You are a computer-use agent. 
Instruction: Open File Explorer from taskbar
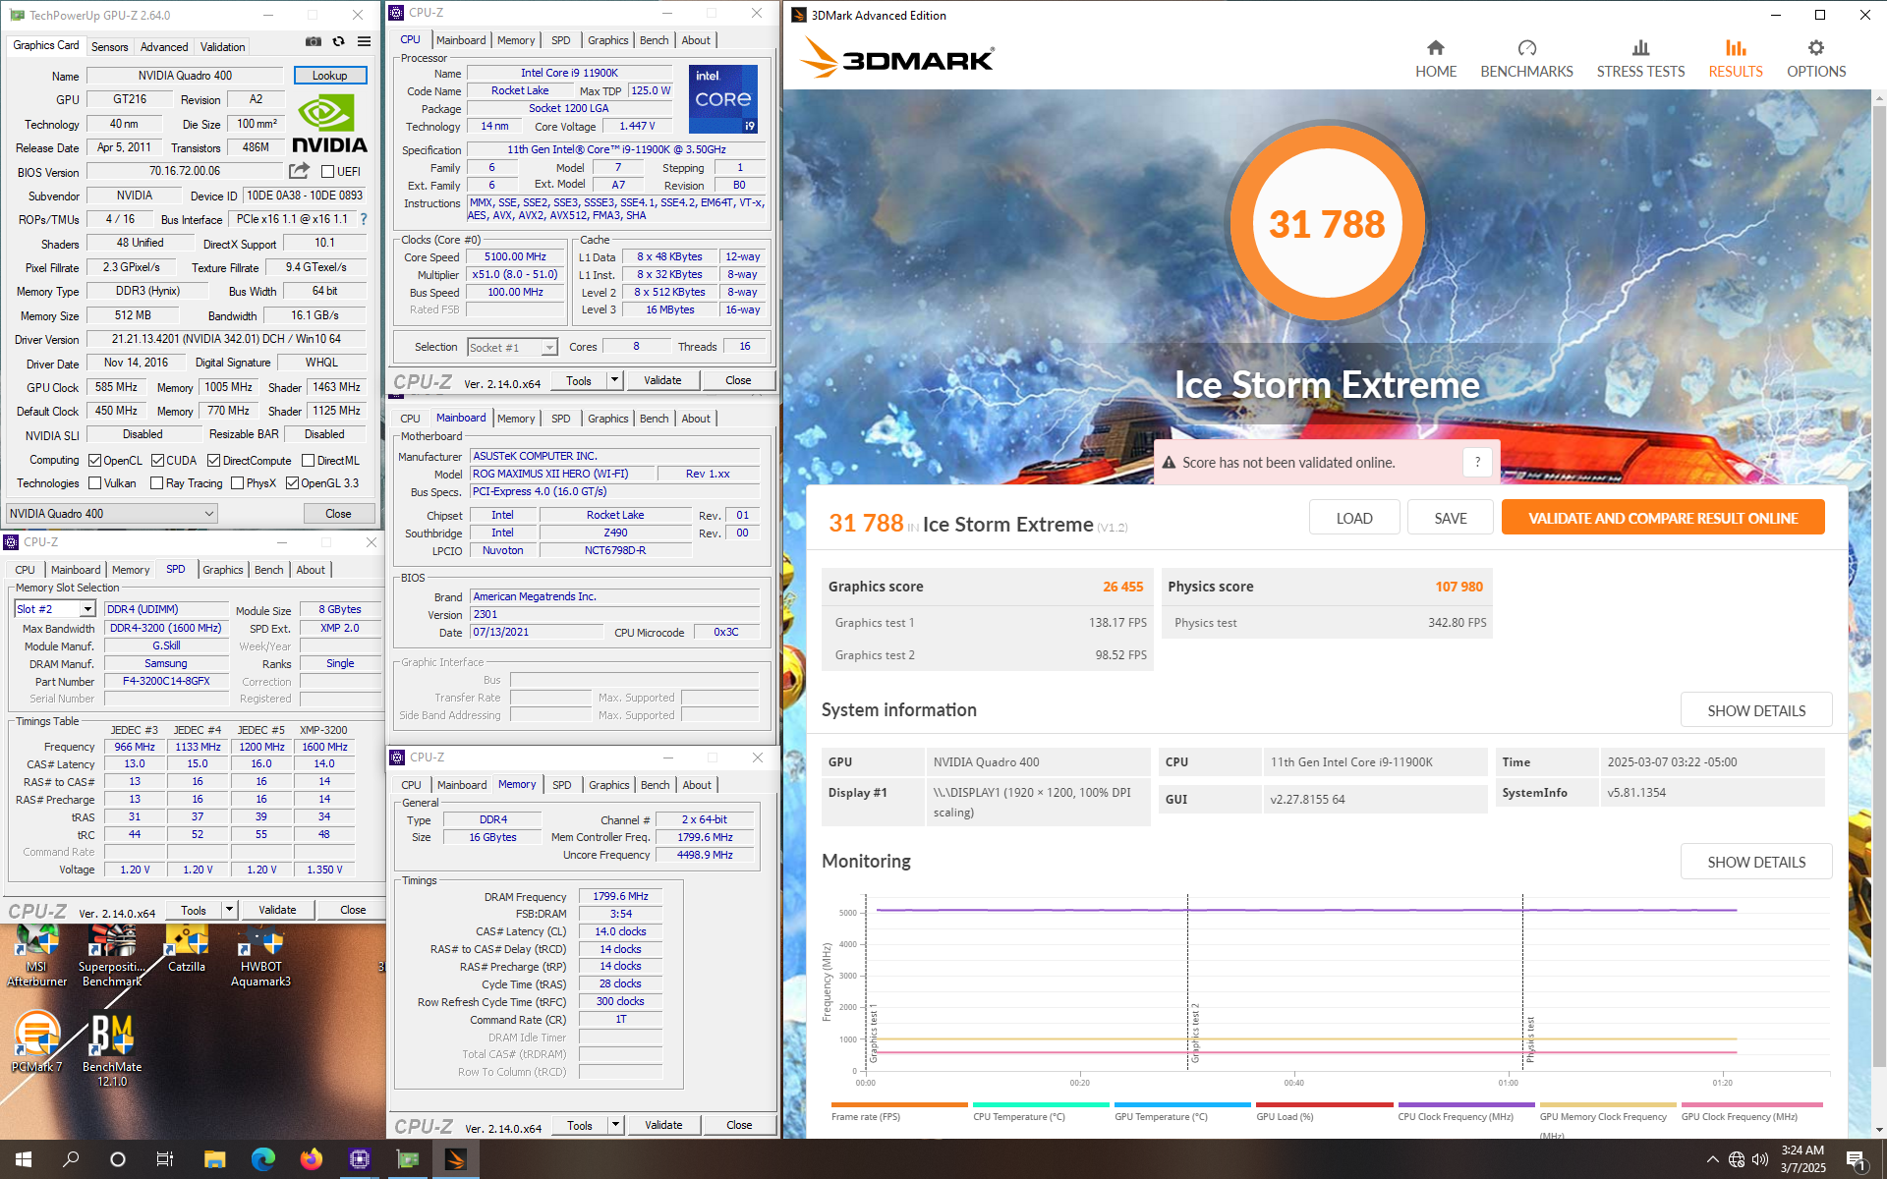point(214,1159)
